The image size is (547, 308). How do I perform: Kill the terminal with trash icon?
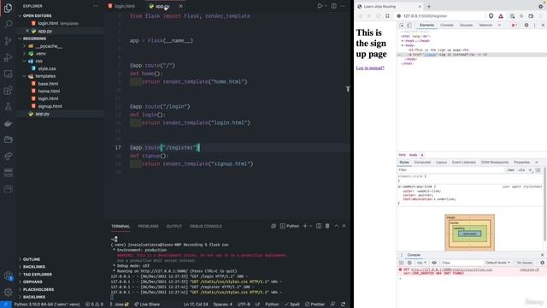(327, 226)
